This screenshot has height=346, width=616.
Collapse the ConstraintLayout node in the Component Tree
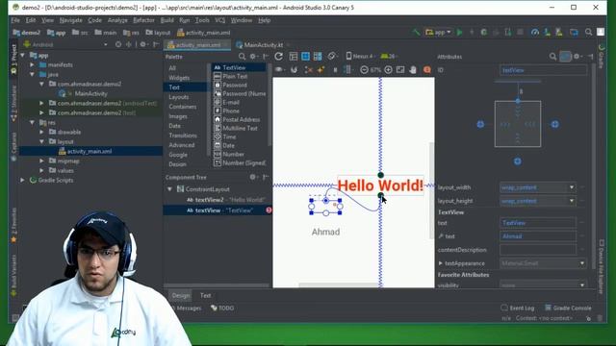point(169,189)
